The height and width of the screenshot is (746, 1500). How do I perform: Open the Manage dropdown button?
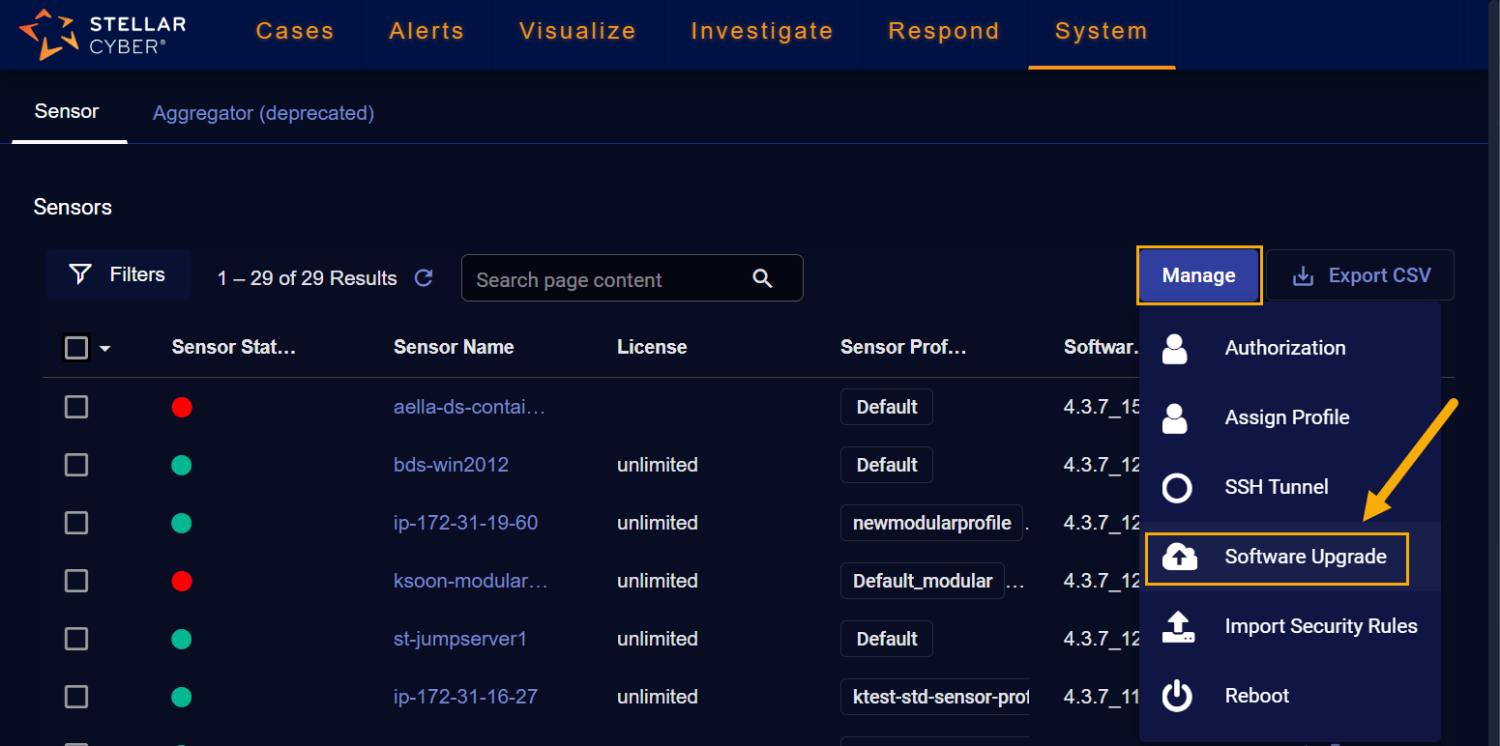pyautogui.click(x=1198, y=275)
